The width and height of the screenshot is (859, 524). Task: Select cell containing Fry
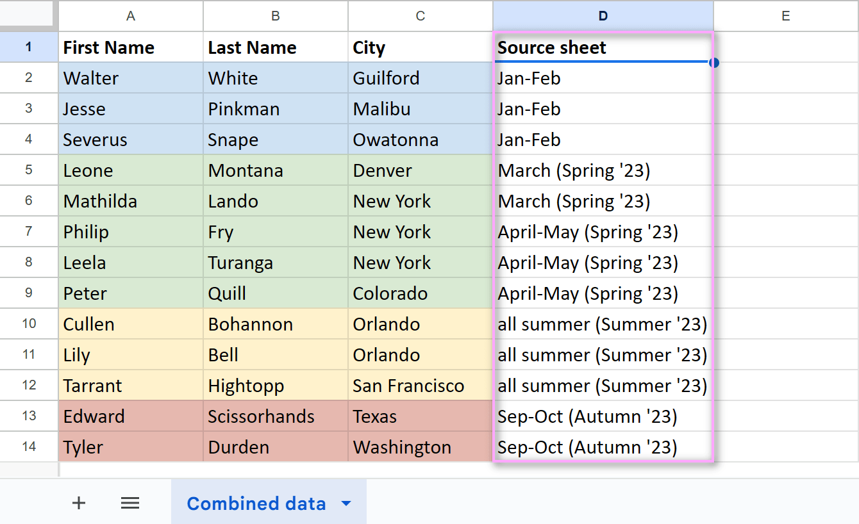[x=276, y=232]
